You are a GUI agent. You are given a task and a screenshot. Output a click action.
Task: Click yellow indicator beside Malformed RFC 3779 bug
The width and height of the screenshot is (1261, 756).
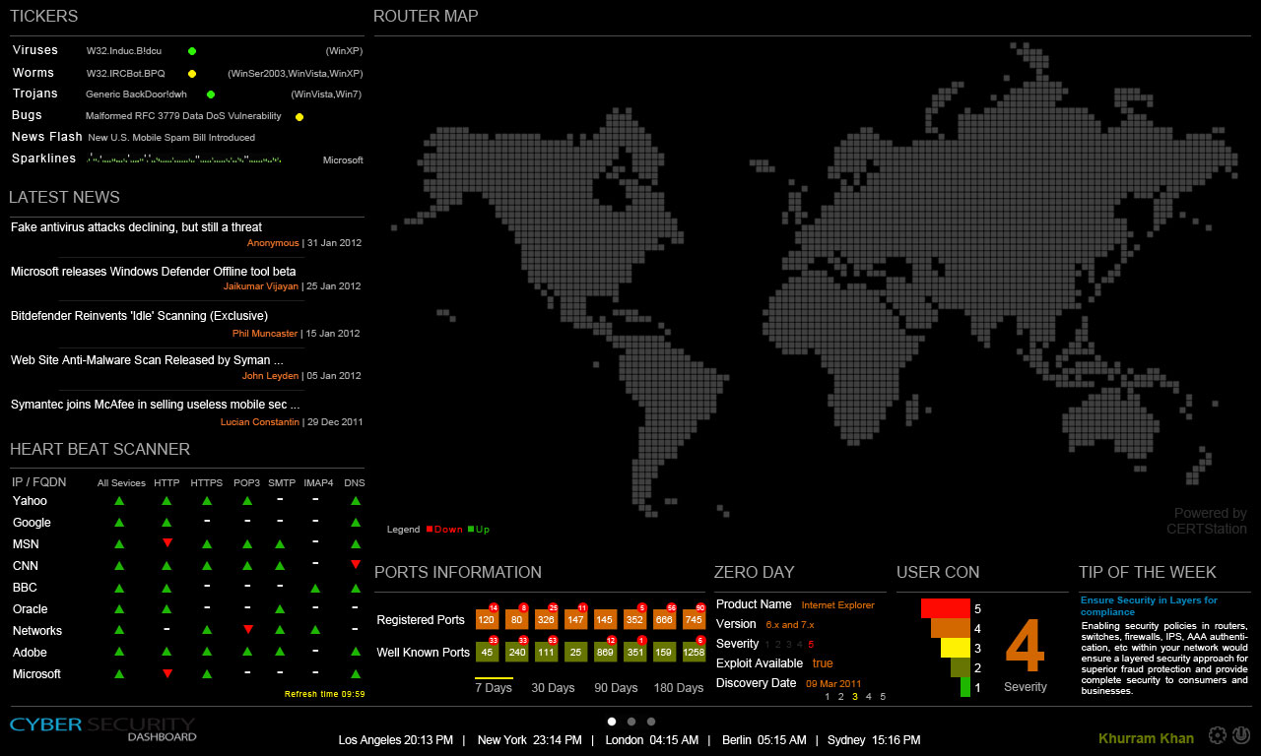(299, 116)
